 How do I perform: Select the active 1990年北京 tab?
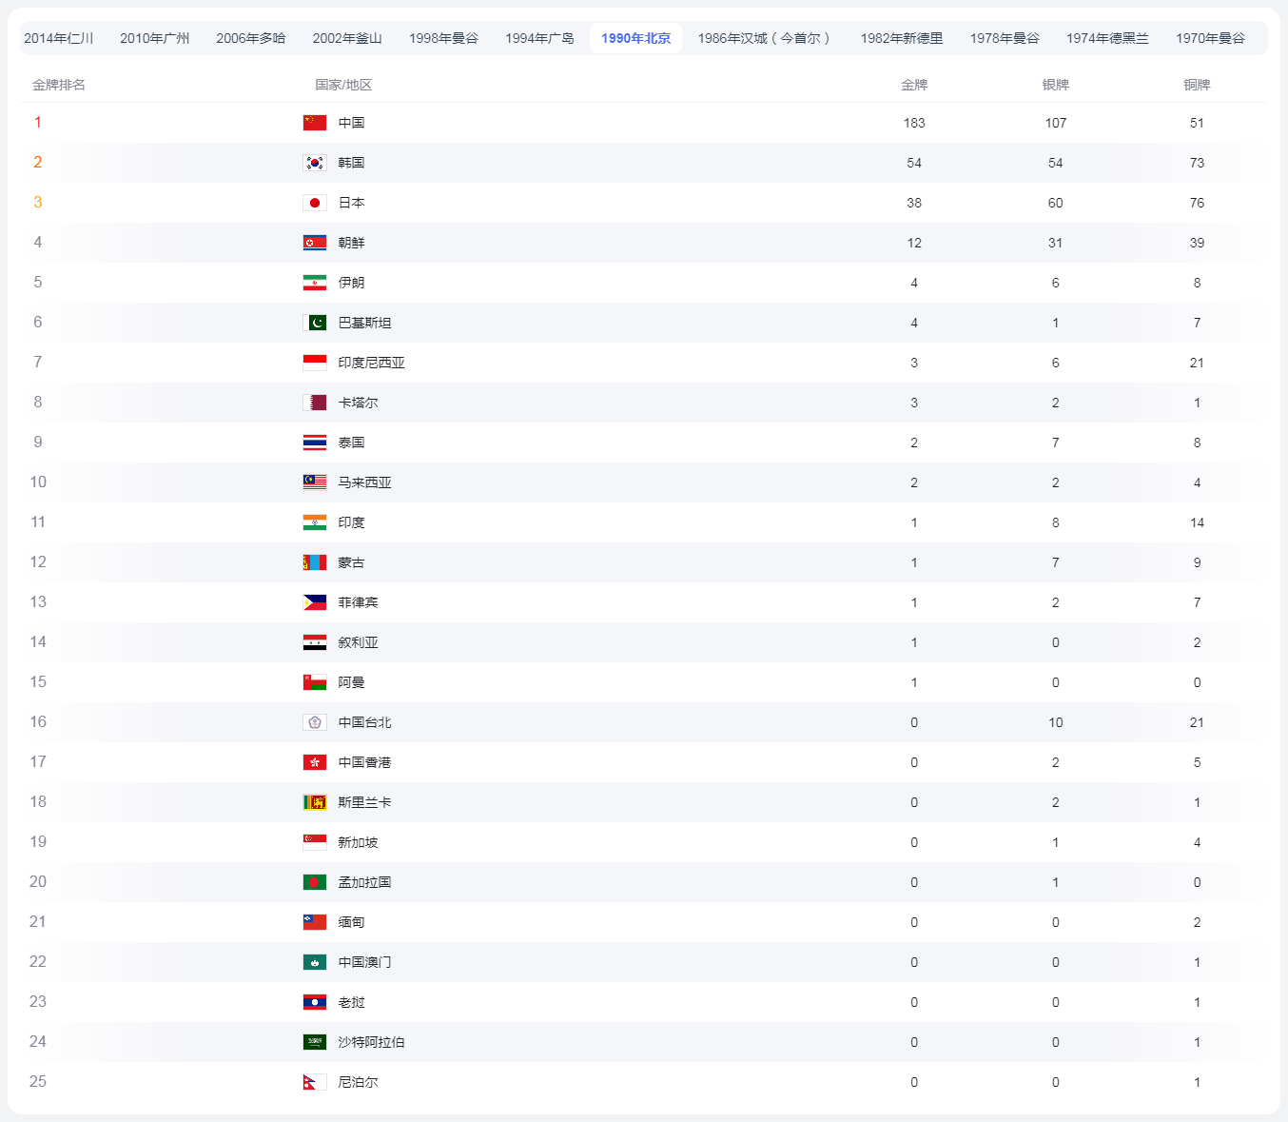click(636, 38)
